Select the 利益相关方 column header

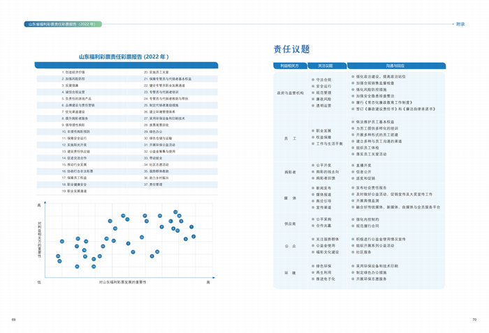[289, 65]
